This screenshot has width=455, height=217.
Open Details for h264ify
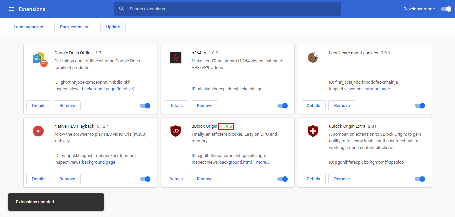click(x=176, y=106)
